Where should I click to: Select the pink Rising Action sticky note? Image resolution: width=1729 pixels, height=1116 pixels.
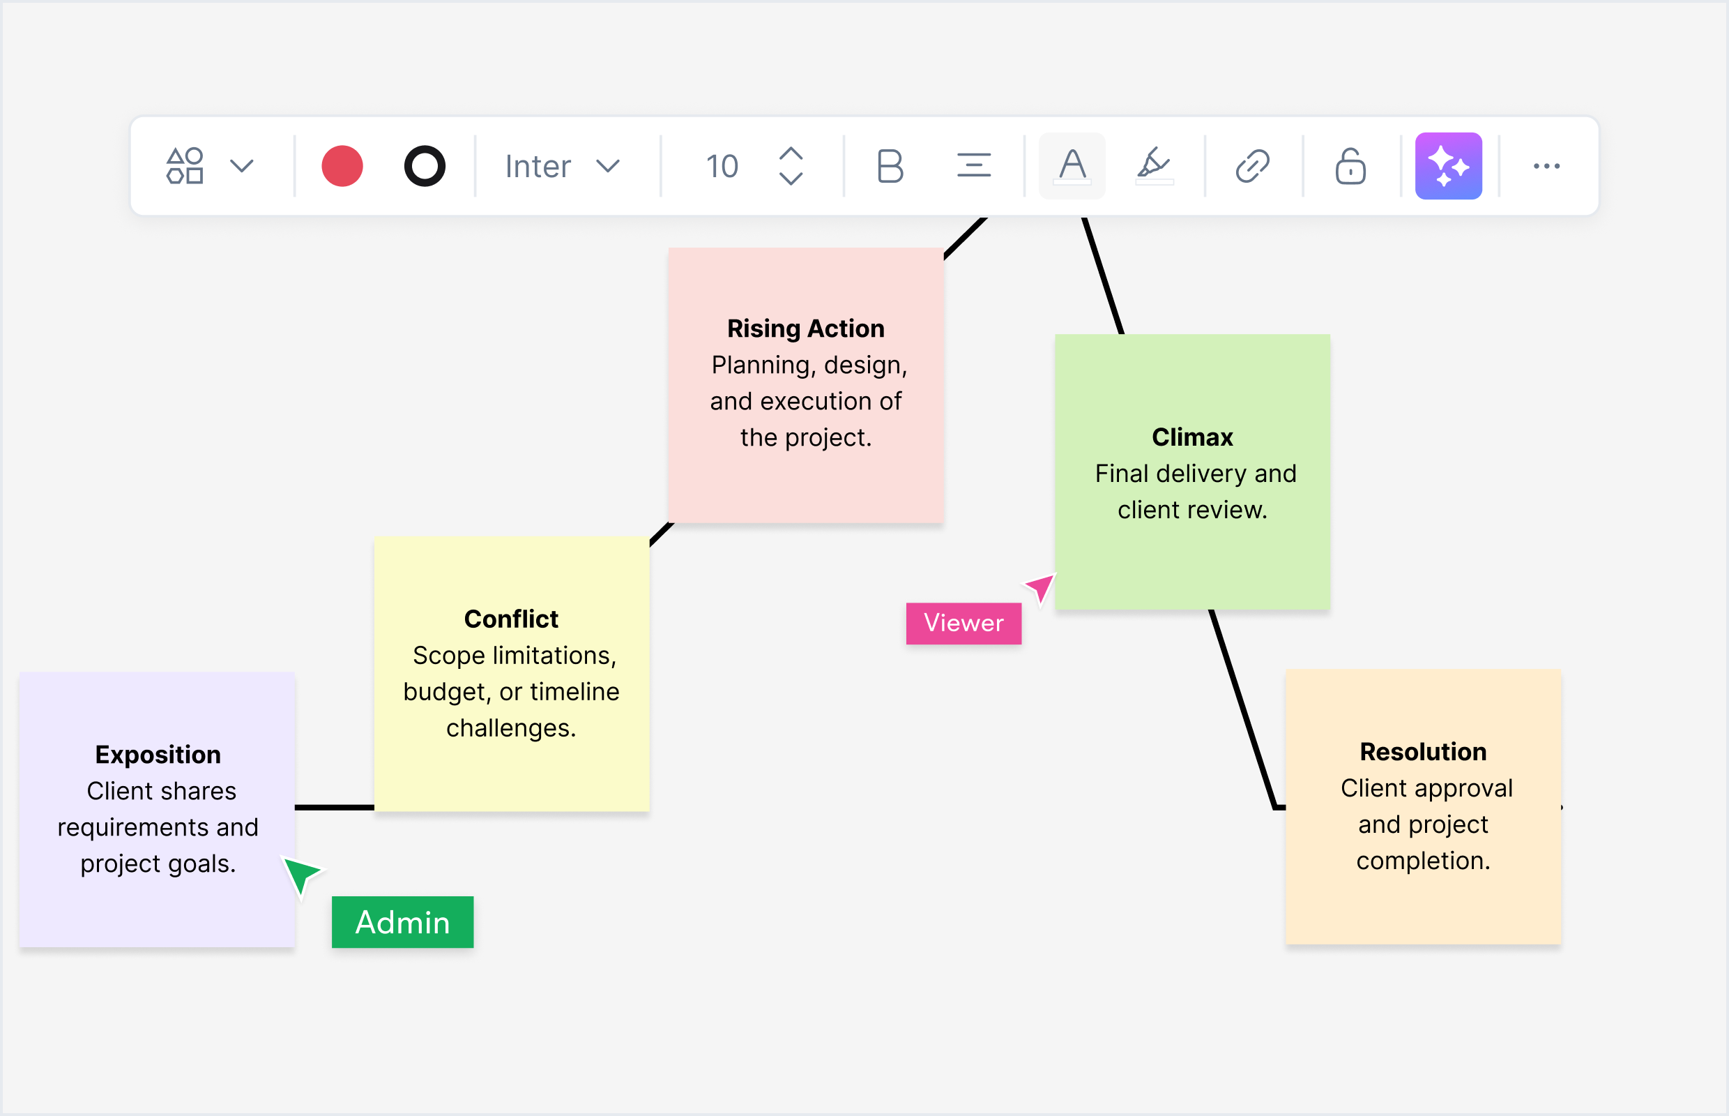pyautogui.click(x=806, y=386)
